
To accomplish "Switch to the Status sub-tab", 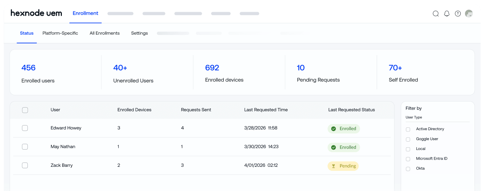I will pyautogui.click(x=27, y=33).
